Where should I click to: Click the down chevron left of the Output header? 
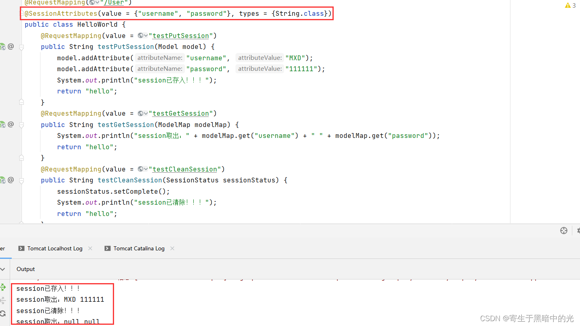pos(3,269)
